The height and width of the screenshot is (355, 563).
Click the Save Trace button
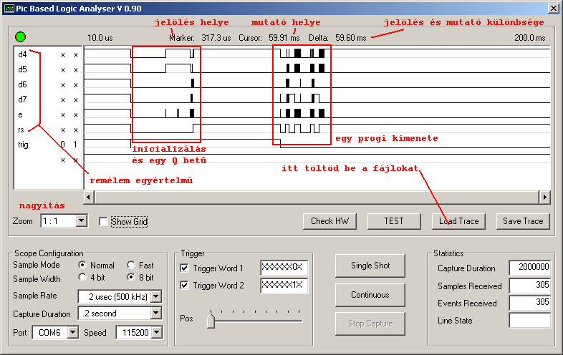[523, 221]
